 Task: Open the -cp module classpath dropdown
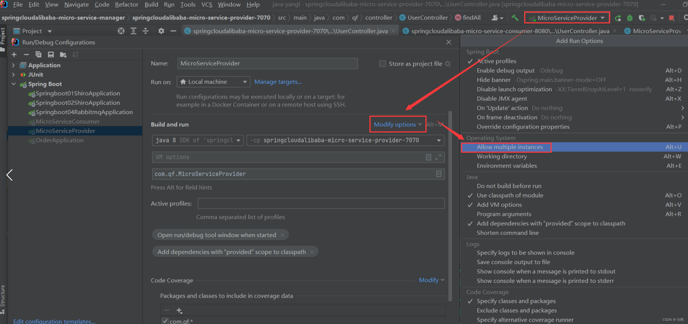pyautogui.click(x=345, y=140)
